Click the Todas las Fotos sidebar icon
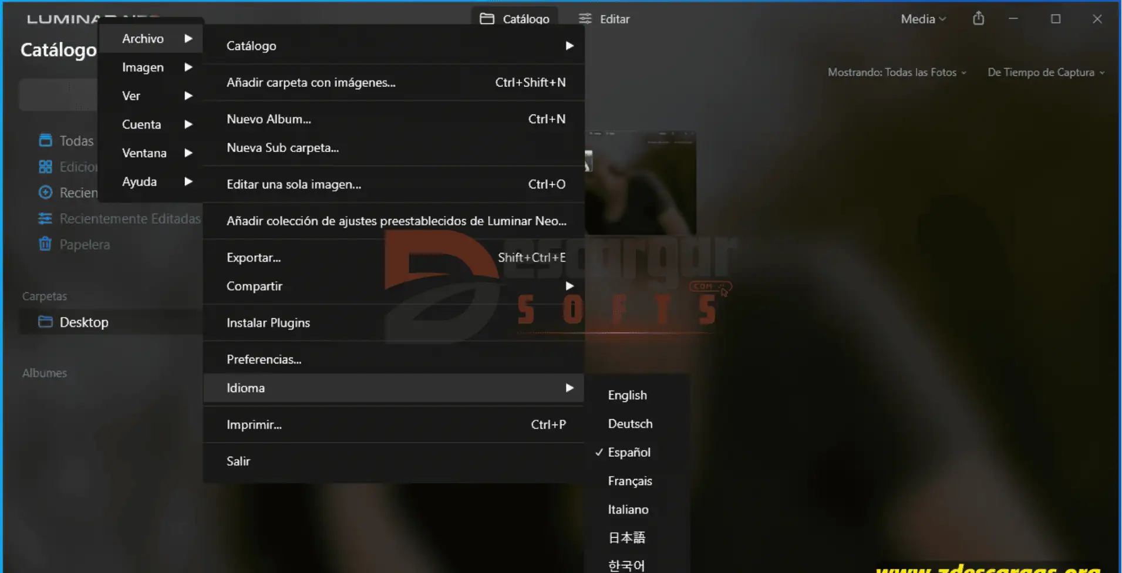Viewport: 1122px width, 573px height. point(45,140)
